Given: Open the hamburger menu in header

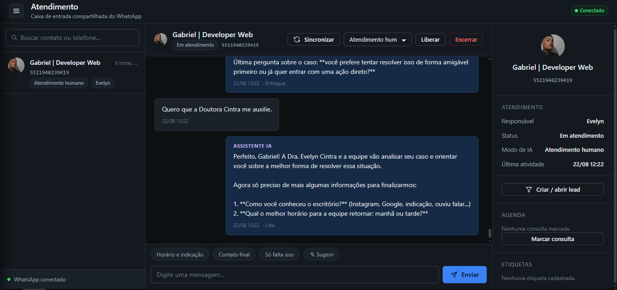Looking at the screenshot, I should point(16,11).
